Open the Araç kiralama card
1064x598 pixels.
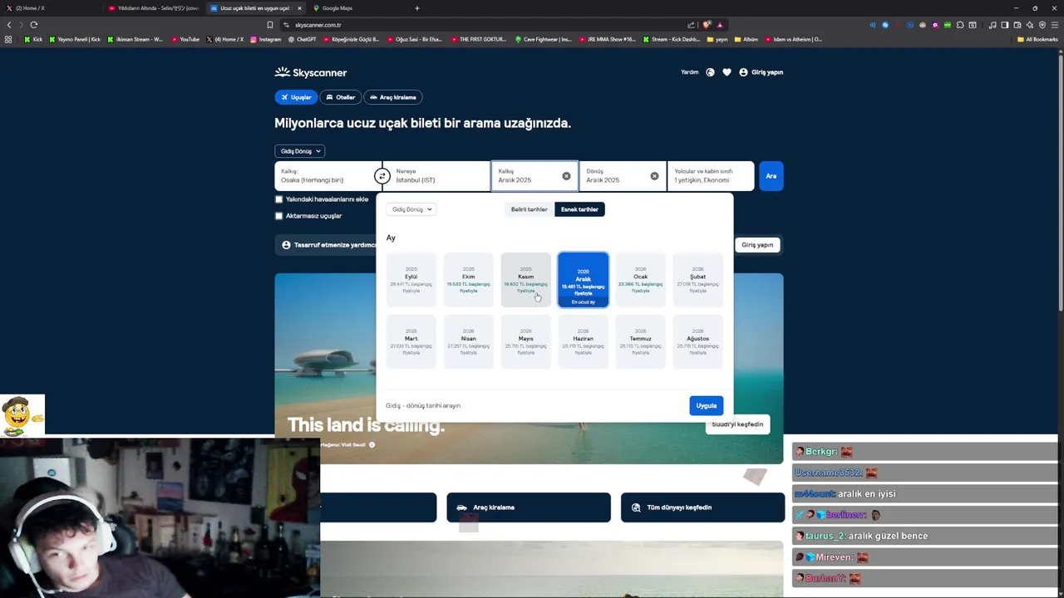[x=529, y=507]
